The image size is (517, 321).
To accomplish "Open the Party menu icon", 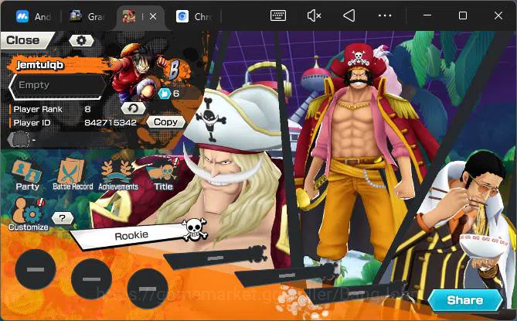I will tap(27, 175).
